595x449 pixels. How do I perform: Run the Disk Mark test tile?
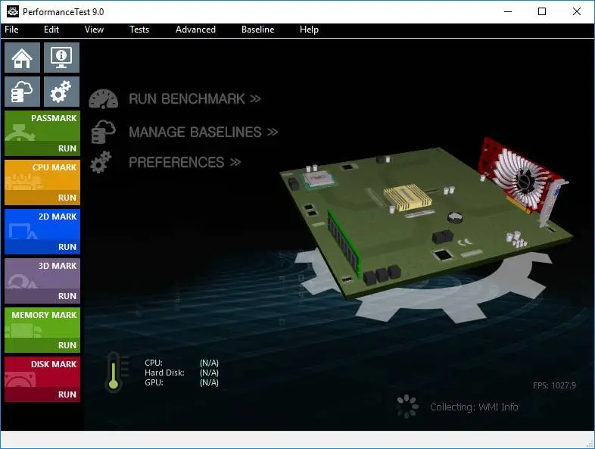pos(42,379)
